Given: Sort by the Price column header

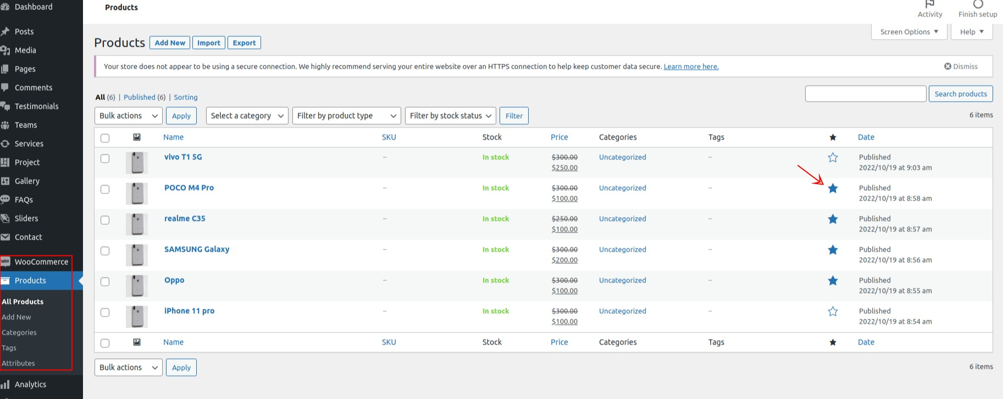Looking at the screenshot, I should click(x=559, y=137).
